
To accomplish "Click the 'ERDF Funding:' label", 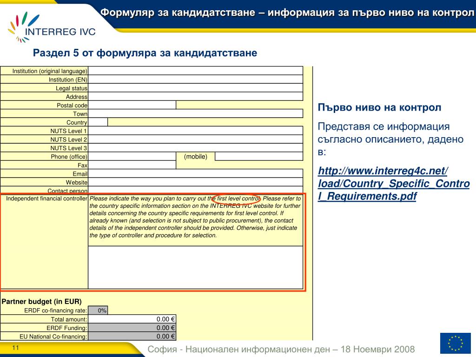I will point(67,328).
